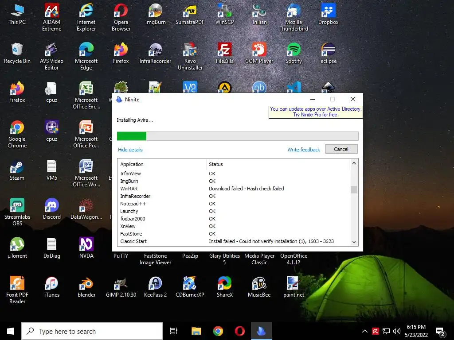Open File Explorer from the taskbar

point(196,331)
